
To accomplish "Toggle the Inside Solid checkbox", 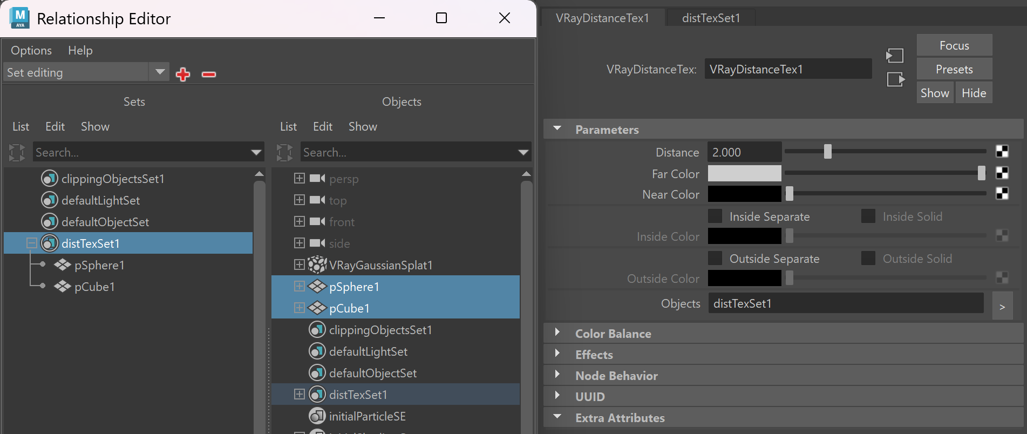I will tap(868, 216).
